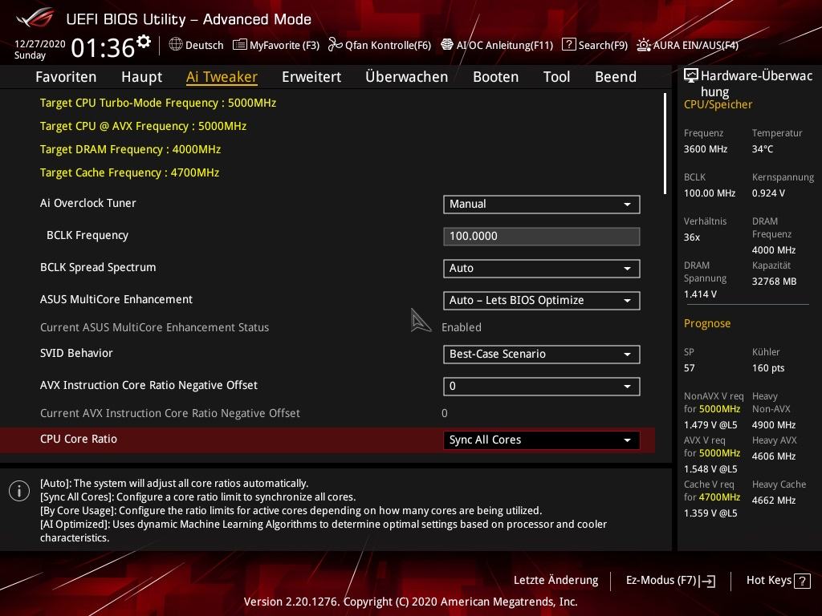Toggle AURA lighting icon
Screen dimensions: 822x616
643,45
